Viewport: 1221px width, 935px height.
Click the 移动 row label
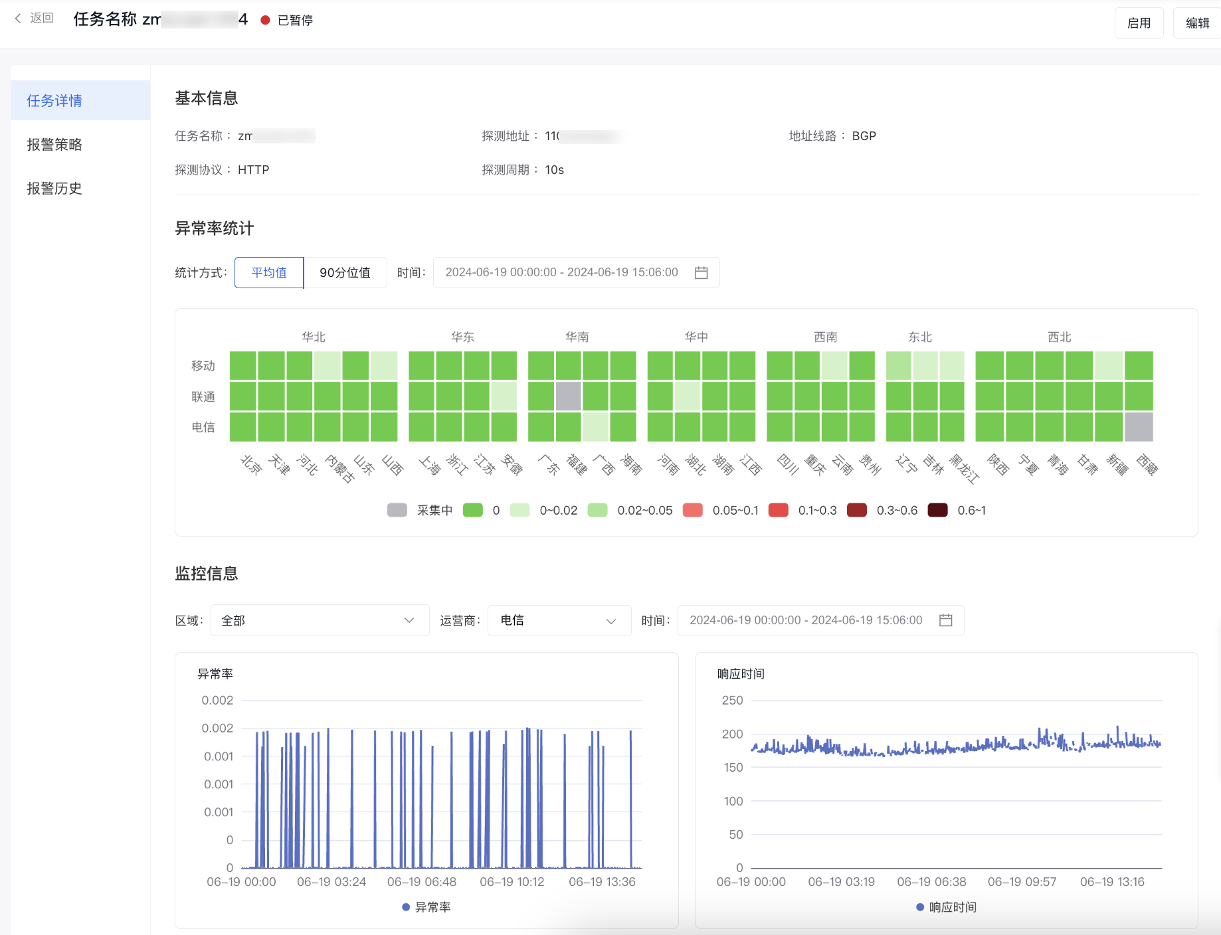[203, 366]
